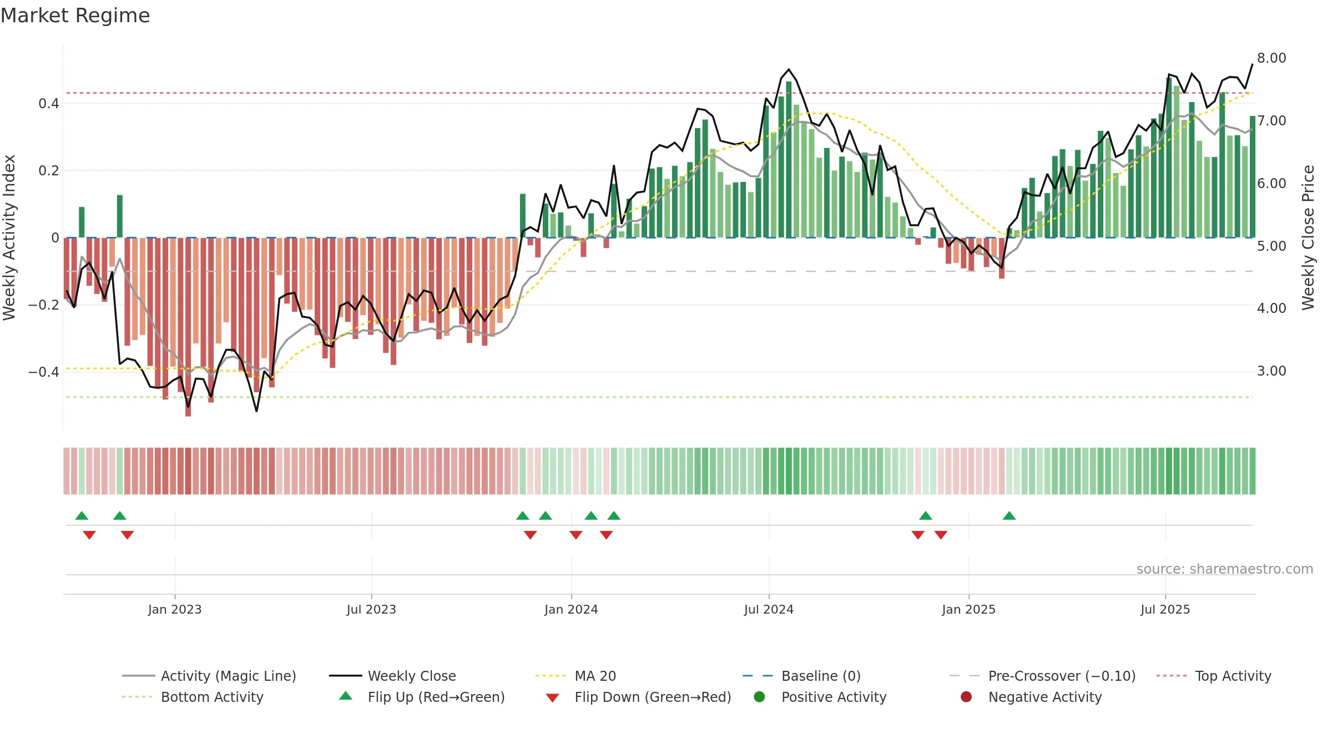The height and width of the screenshot is (749, 1332).
Task: Click the Jul 2025 x-axis label
Action: [x=1165, y=610]
